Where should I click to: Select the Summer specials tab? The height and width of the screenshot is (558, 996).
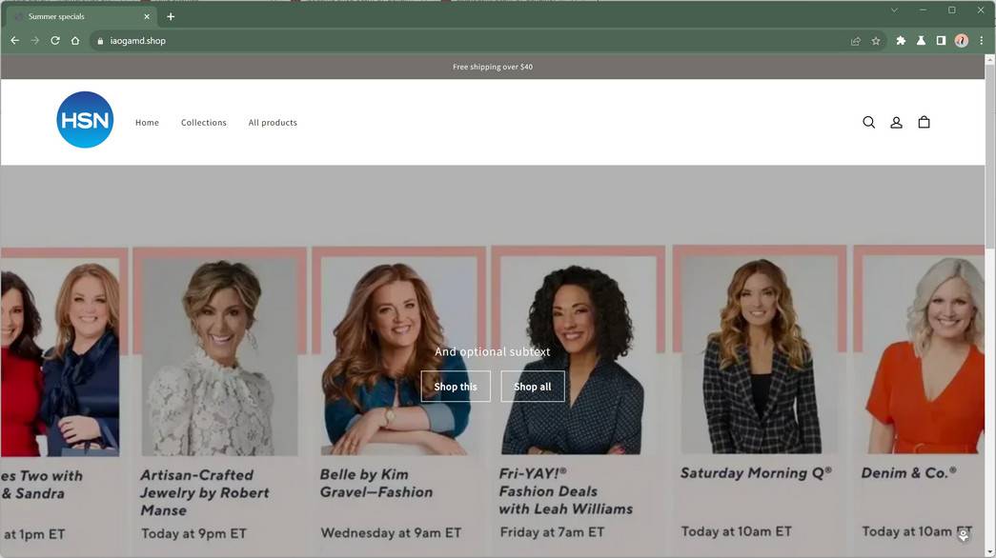click(x=81, y=16)
